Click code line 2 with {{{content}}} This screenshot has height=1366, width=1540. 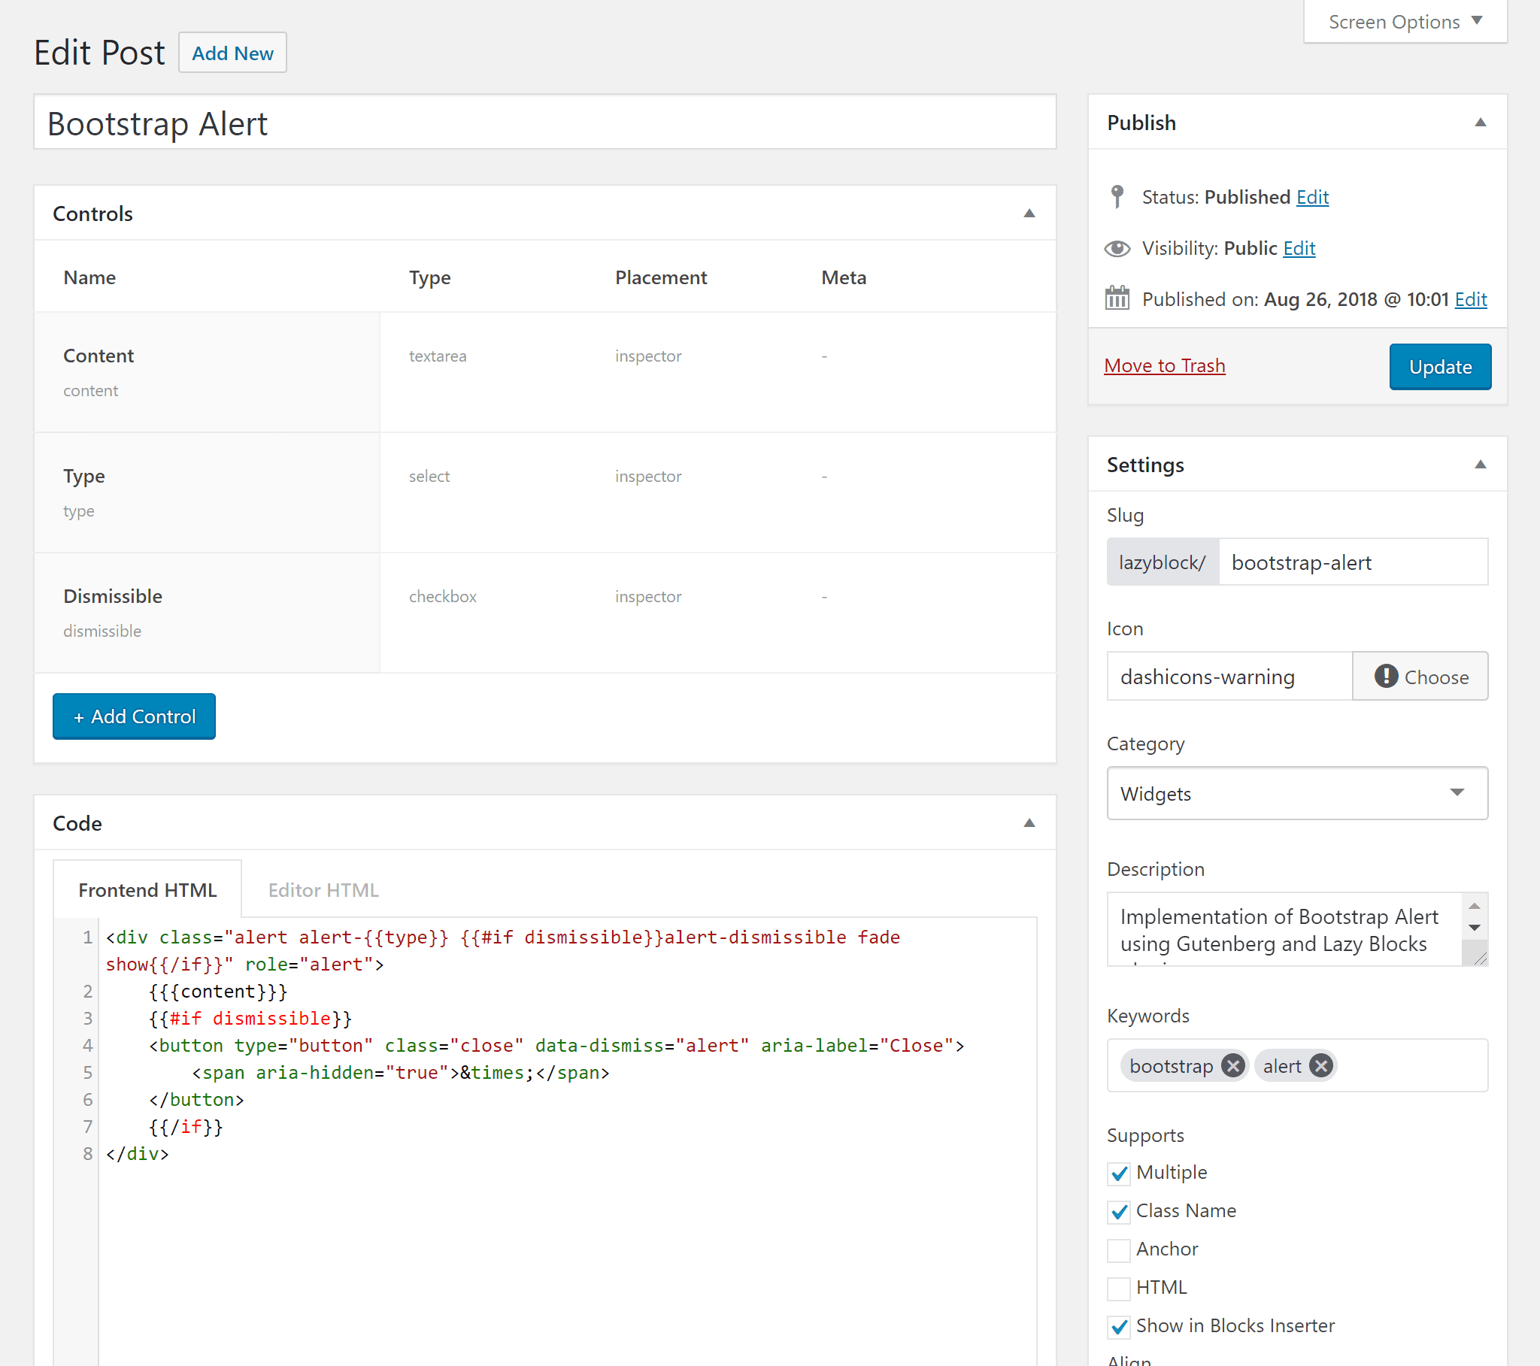click(x=218, y=991)
